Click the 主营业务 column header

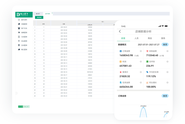90,25
